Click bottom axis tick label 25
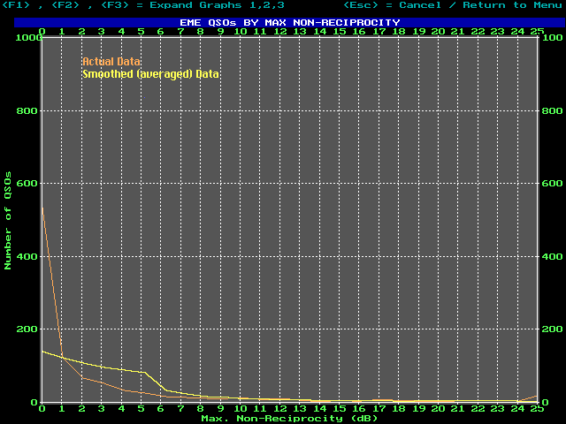The height and width of the screenshot is (424, 566). point(537,409)
